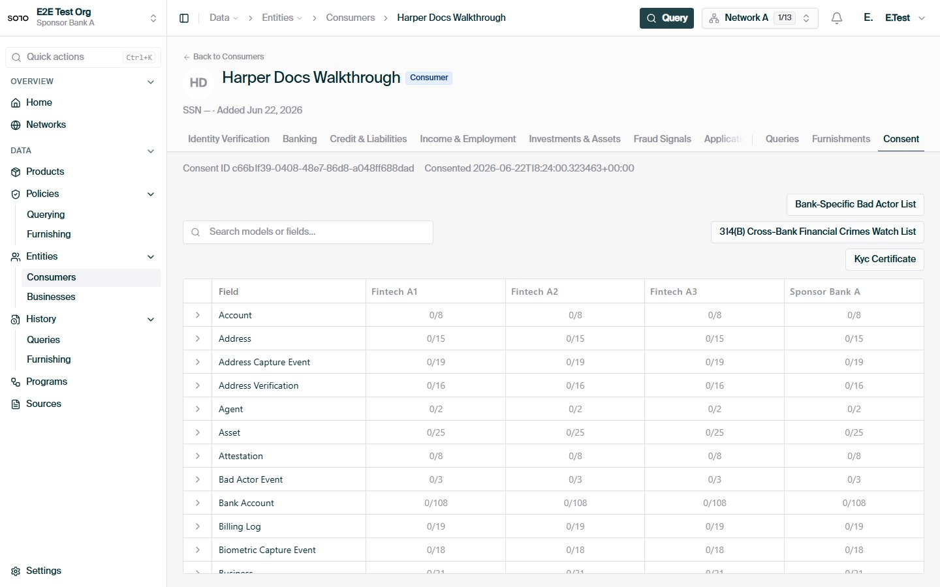This screenshot has width=940, height=587.
Task: Open the Network A selector dropdown
Action: pyautogui.click(x=760, y=18)
